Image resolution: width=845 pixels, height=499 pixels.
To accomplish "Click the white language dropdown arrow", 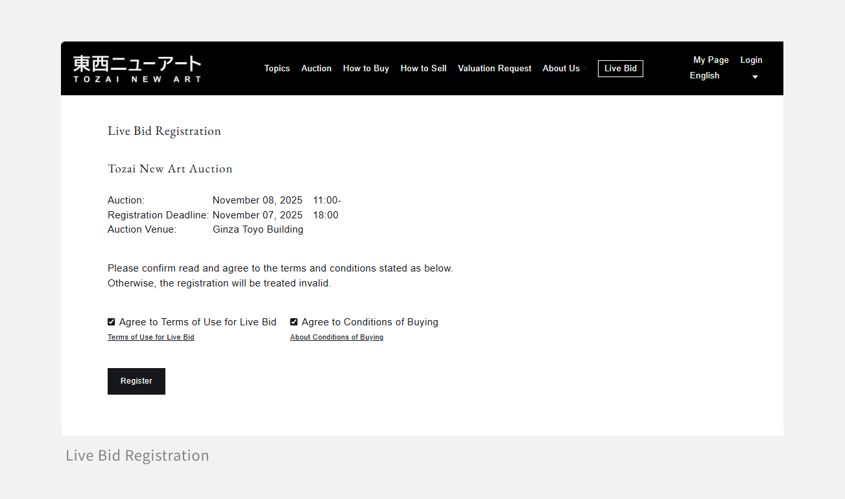I will [755, 77].
